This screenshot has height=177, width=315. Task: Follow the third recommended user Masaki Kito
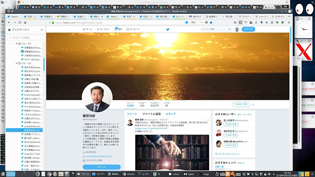(x=231, y=146)
